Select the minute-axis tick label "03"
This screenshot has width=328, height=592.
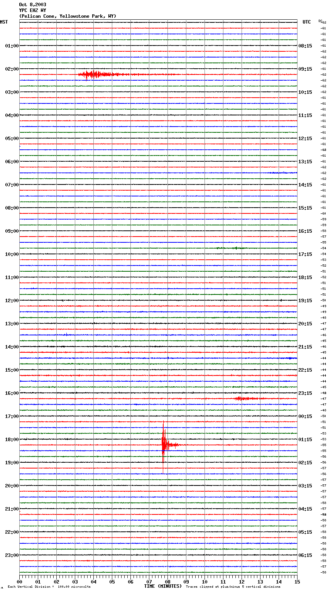75,582
